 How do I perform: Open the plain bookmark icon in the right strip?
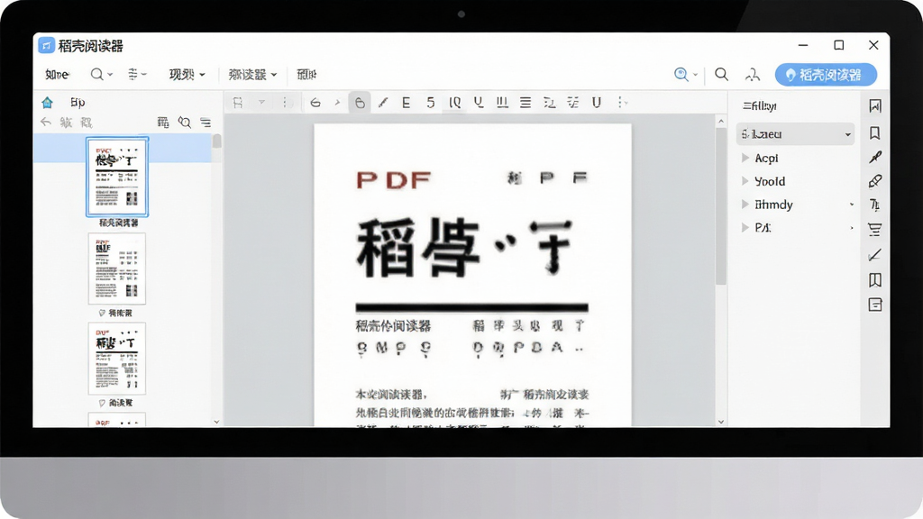point(874,133)
